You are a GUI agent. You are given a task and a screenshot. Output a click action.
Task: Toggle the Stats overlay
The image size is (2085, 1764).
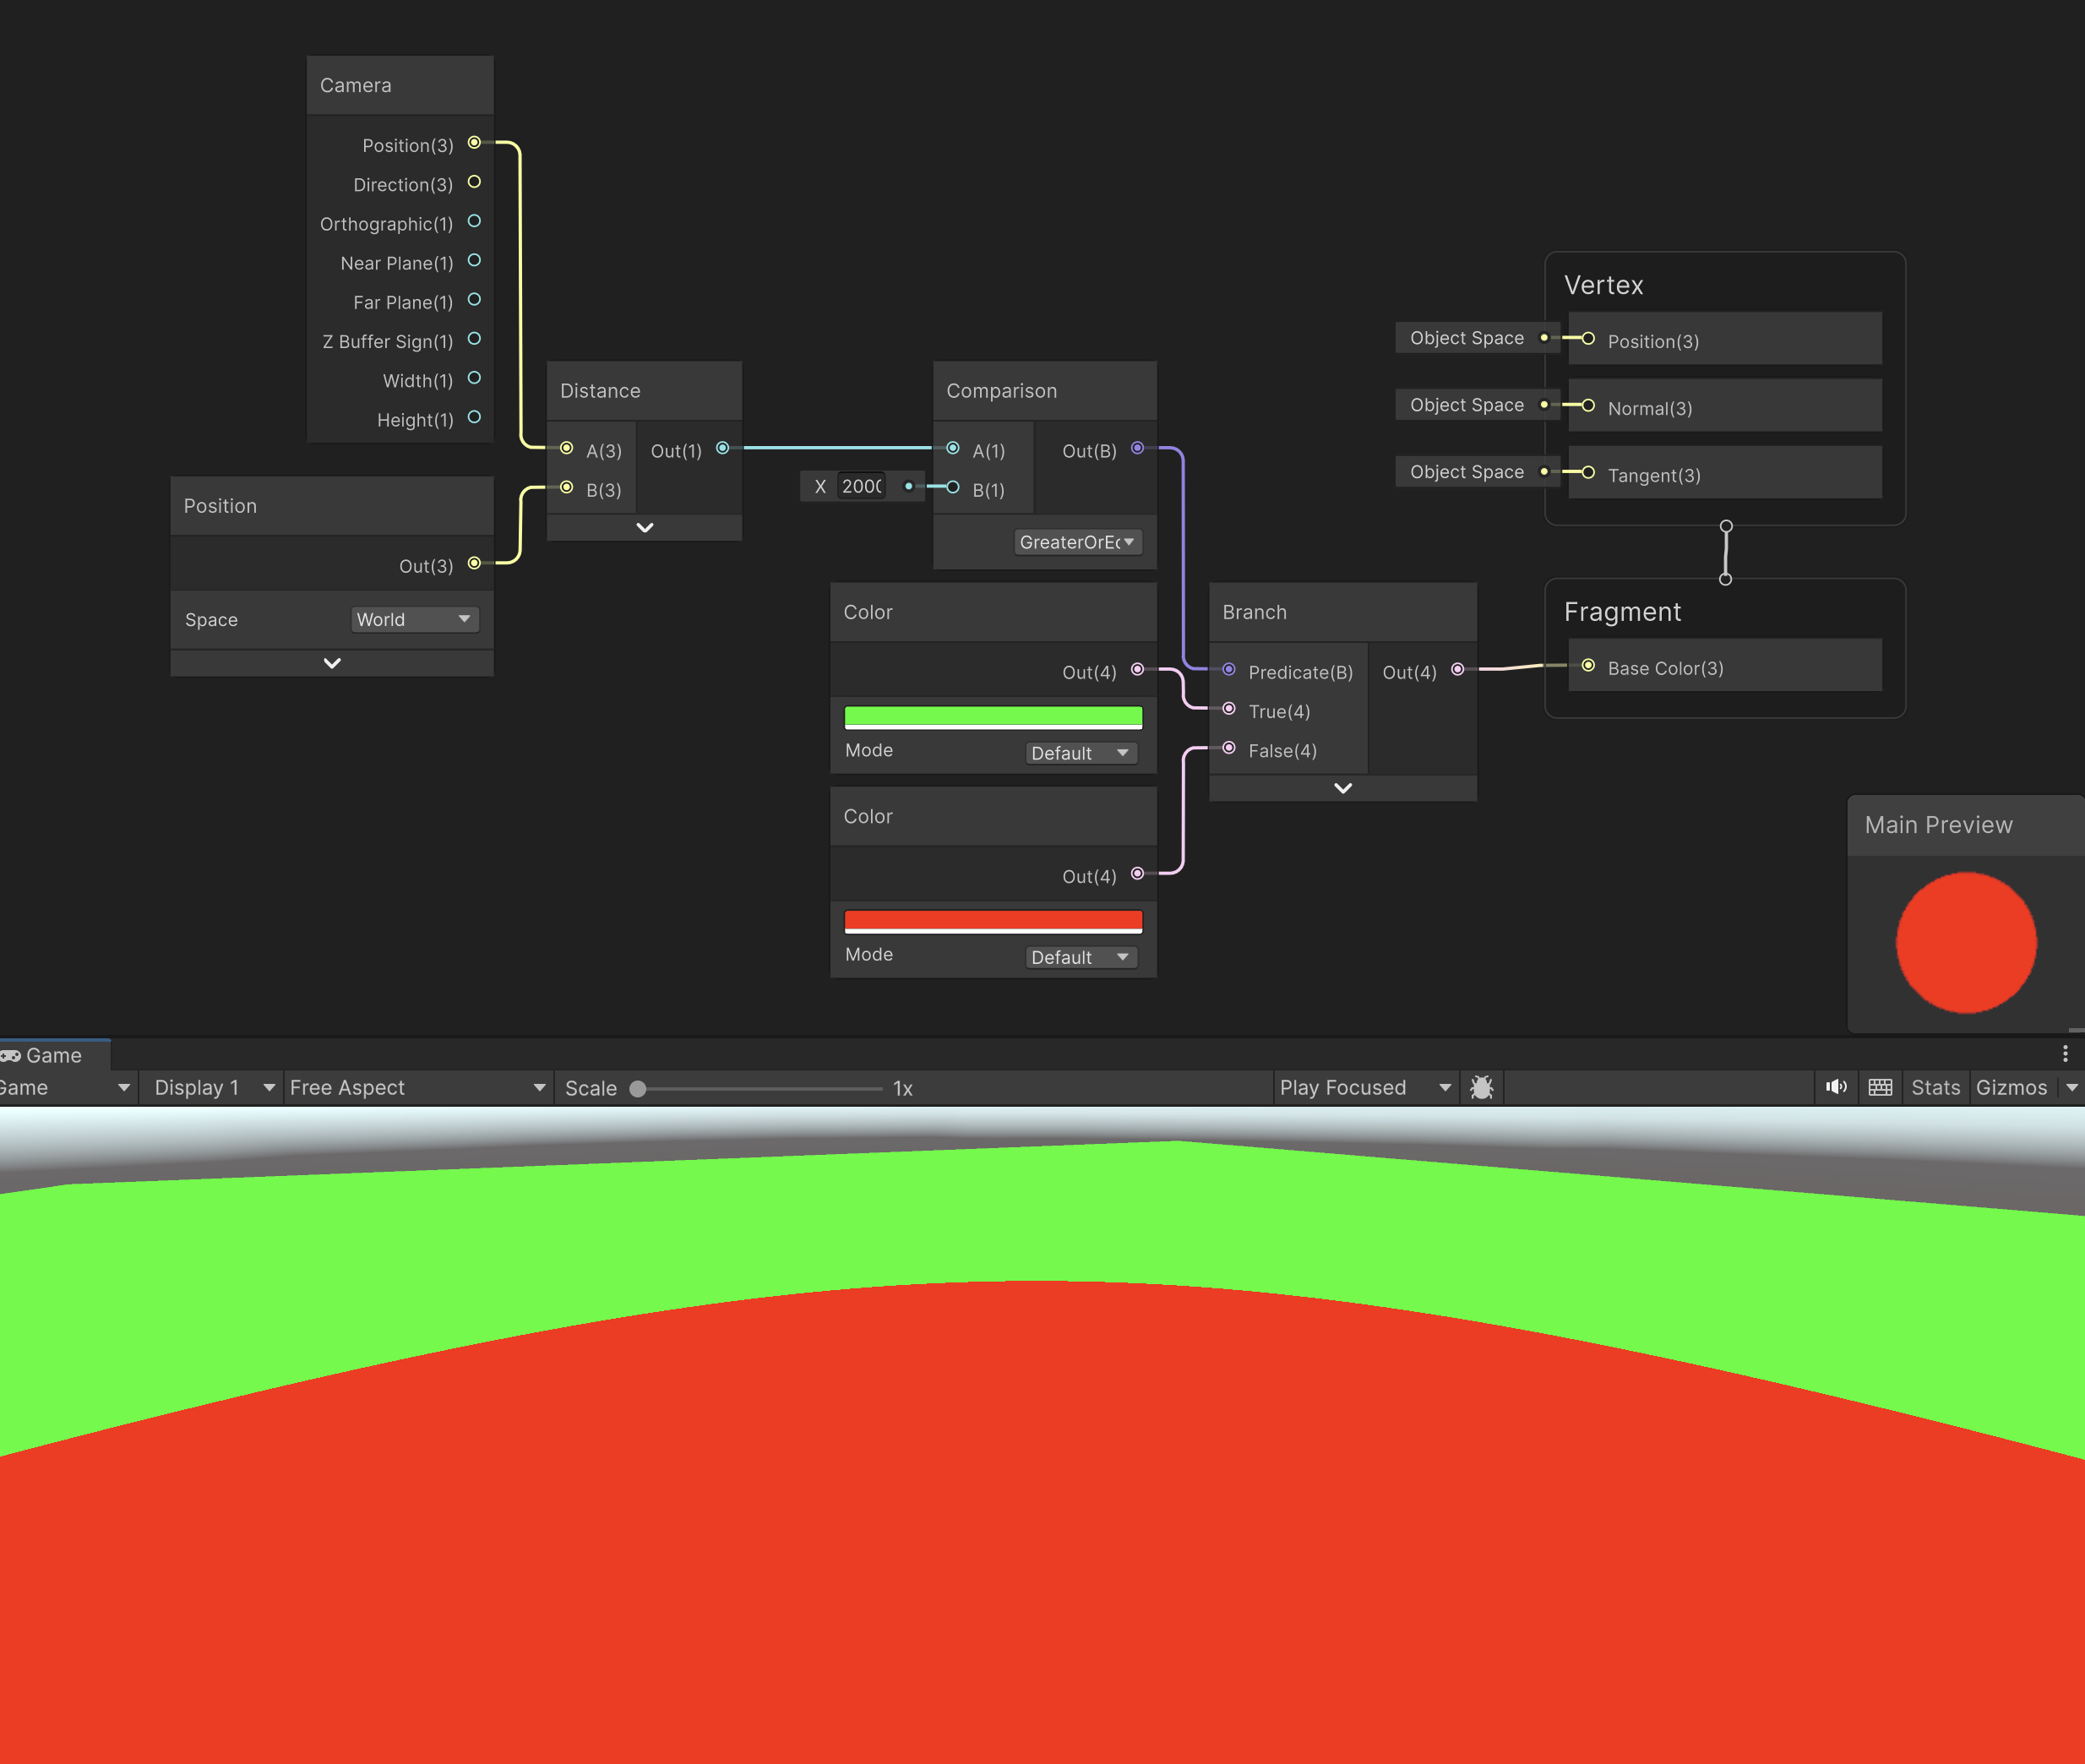point(1935,1088)
